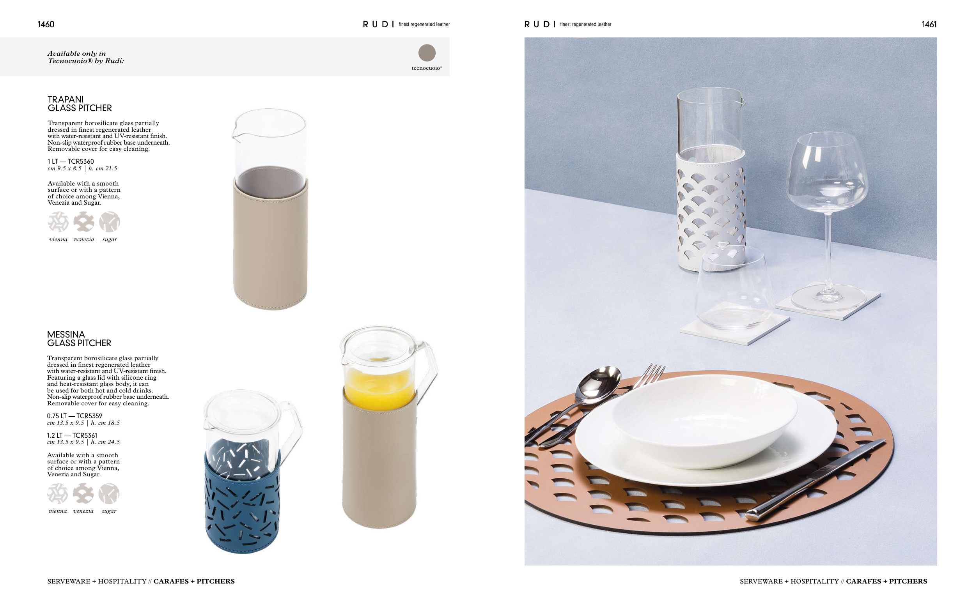Click page number 1460
This screenshot has width=975, height=603.
pyautogui.click(x=46, y=24)
